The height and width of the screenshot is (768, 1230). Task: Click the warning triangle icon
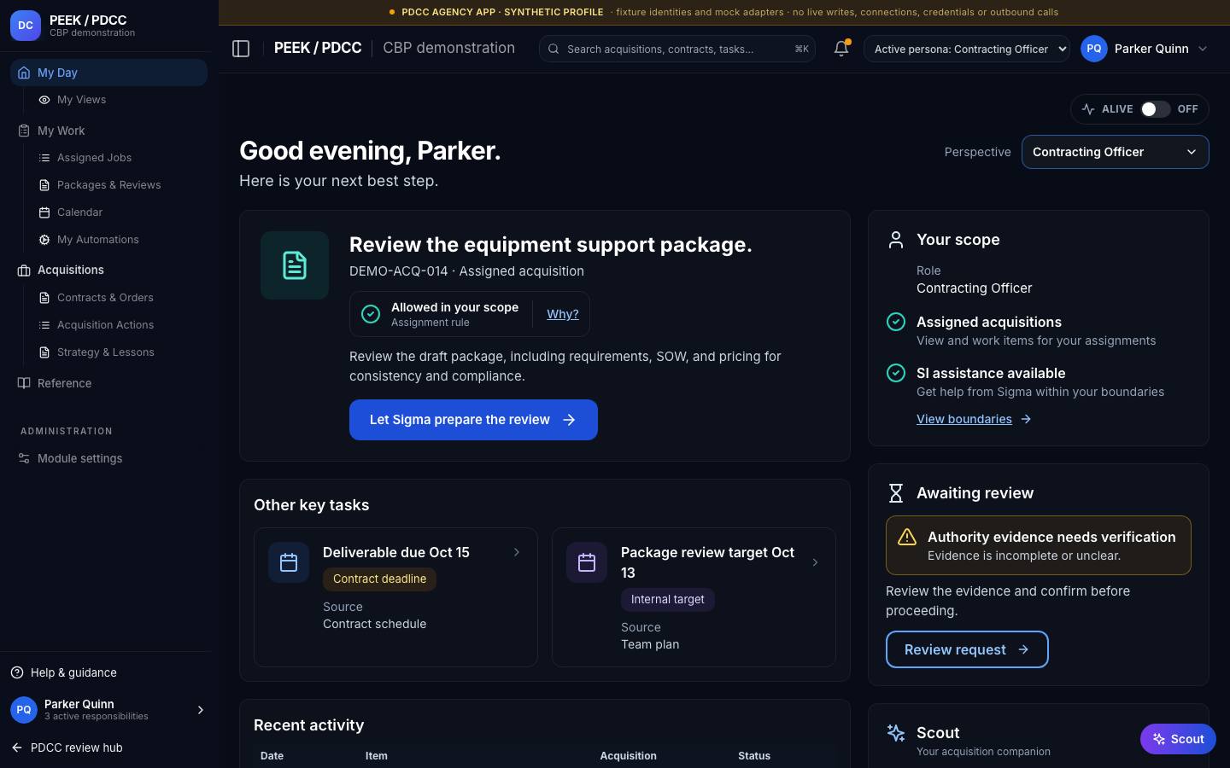[x=907, y=537]
